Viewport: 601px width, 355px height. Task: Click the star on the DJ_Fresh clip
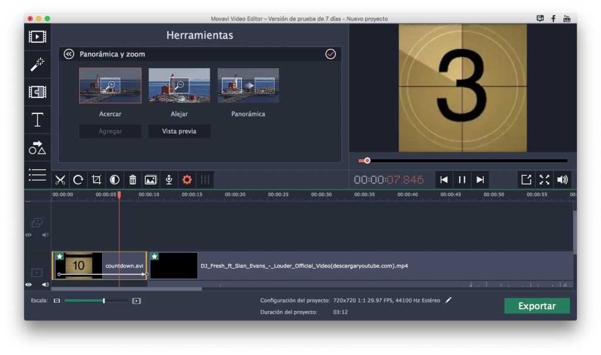tap(154, 256)
